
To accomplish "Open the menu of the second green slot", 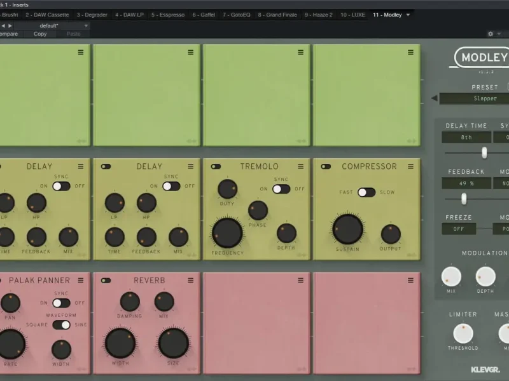I will coord(190,52).
